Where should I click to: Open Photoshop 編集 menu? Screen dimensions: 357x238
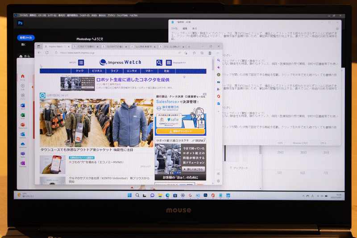33,16
